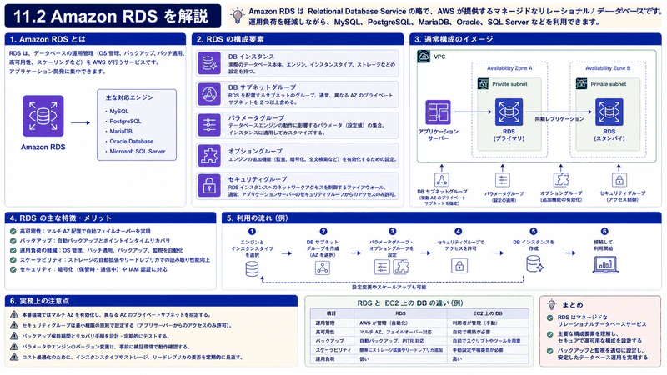
Task: Click the section header 6. 実務上の注意点
Action: 39,301
